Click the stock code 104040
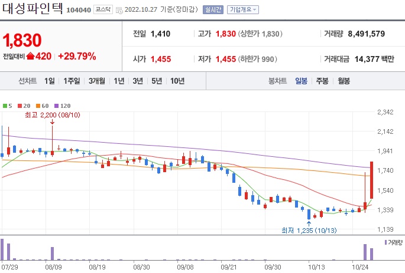This screenshot has height=273, width=405. (79, 10)
